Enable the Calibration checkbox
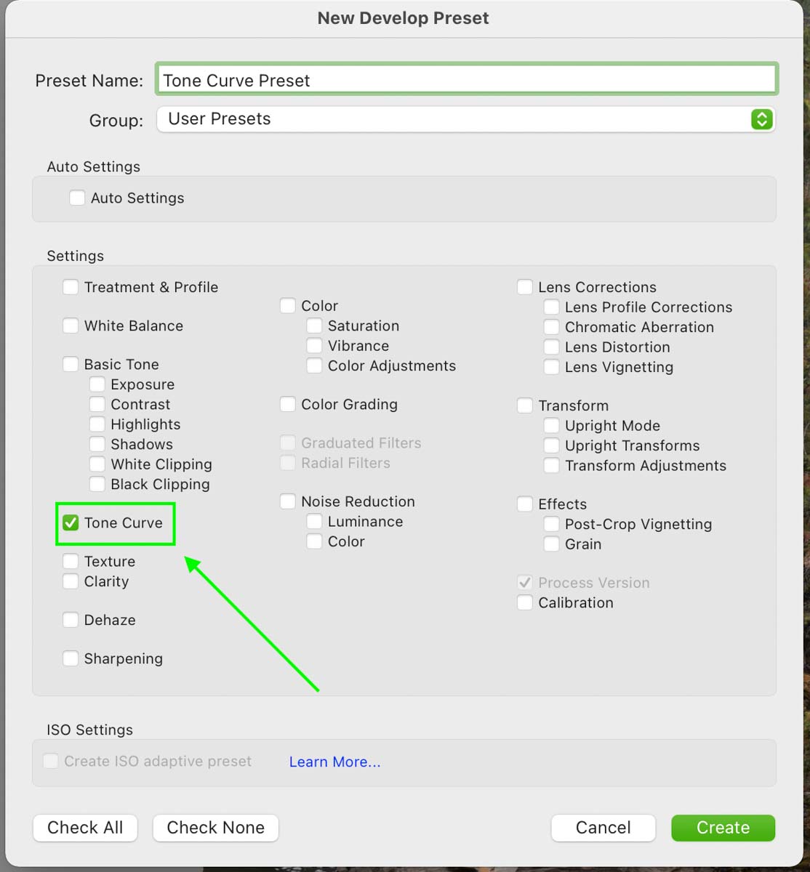Screen dimensions: 810x872 (525, 602)
